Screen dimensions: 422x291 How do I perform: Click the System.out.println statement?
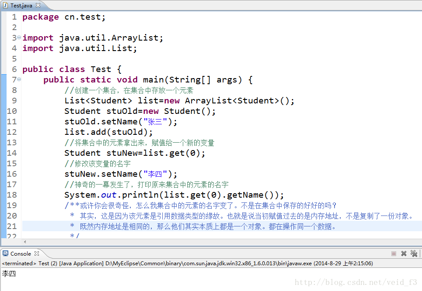pyautogui.click(x=174, y=195)
